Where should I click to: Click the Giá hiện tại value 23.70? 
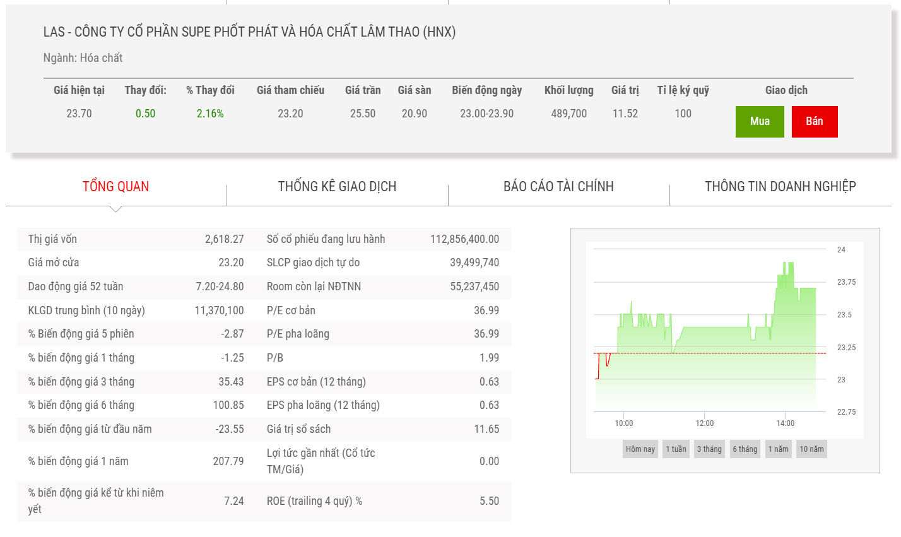click(x=79, y=114)
